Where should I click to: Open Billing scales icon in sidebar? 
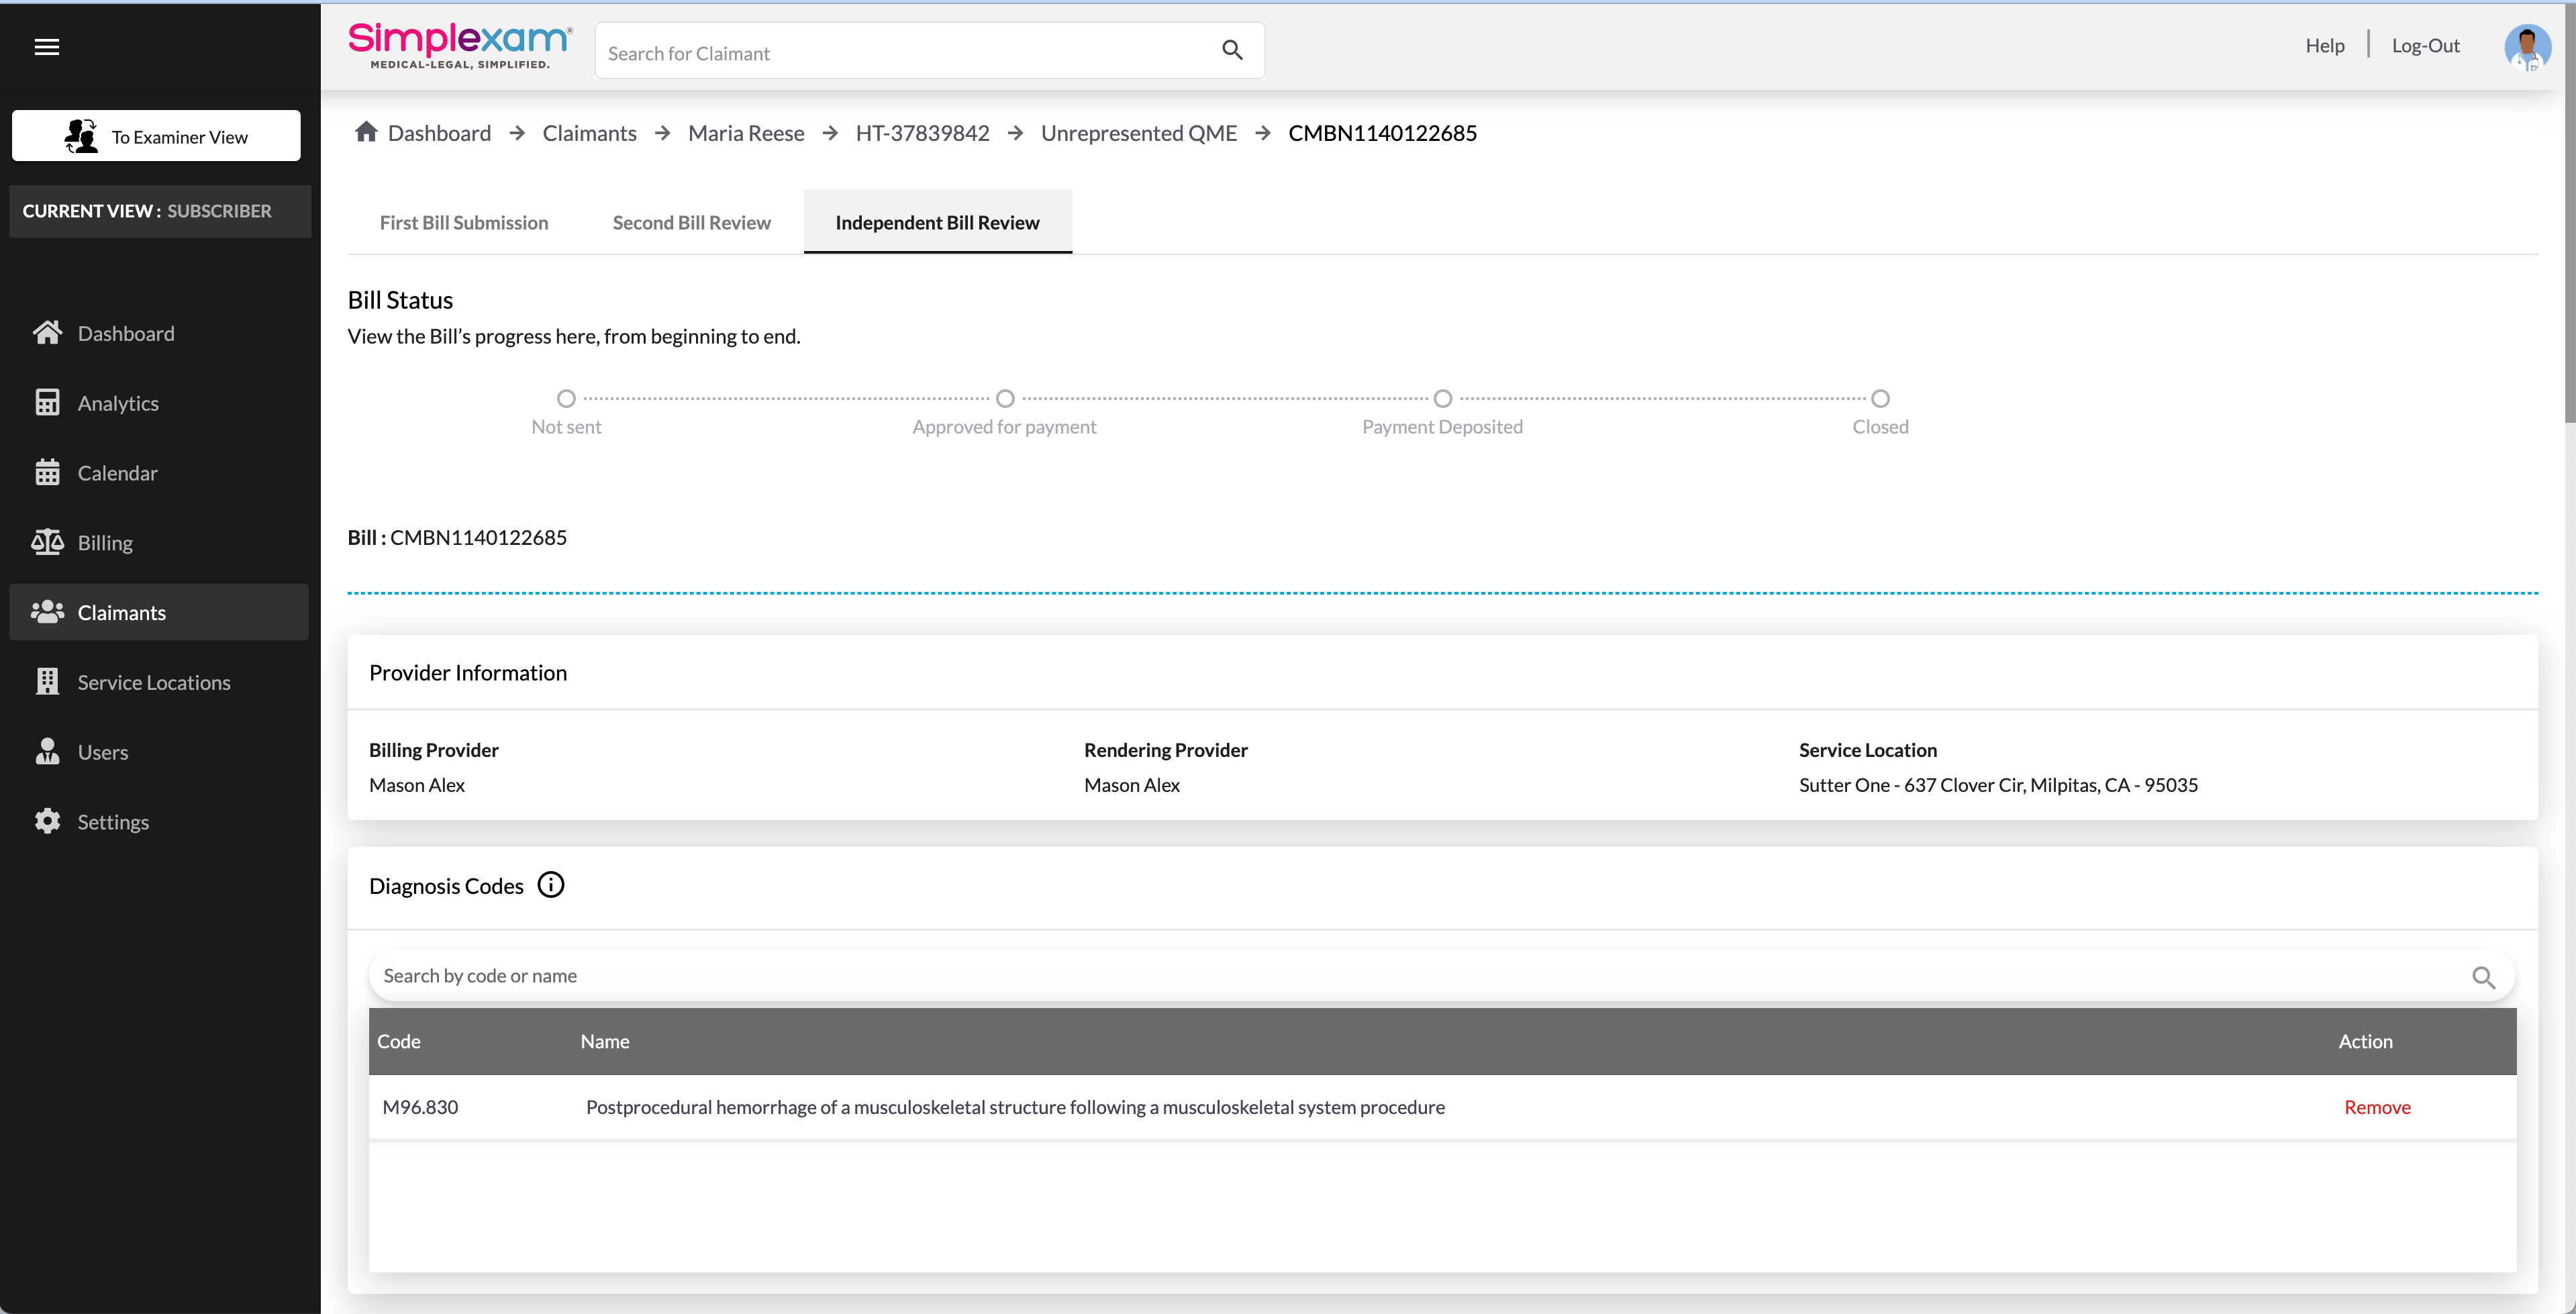coord(47,542)
